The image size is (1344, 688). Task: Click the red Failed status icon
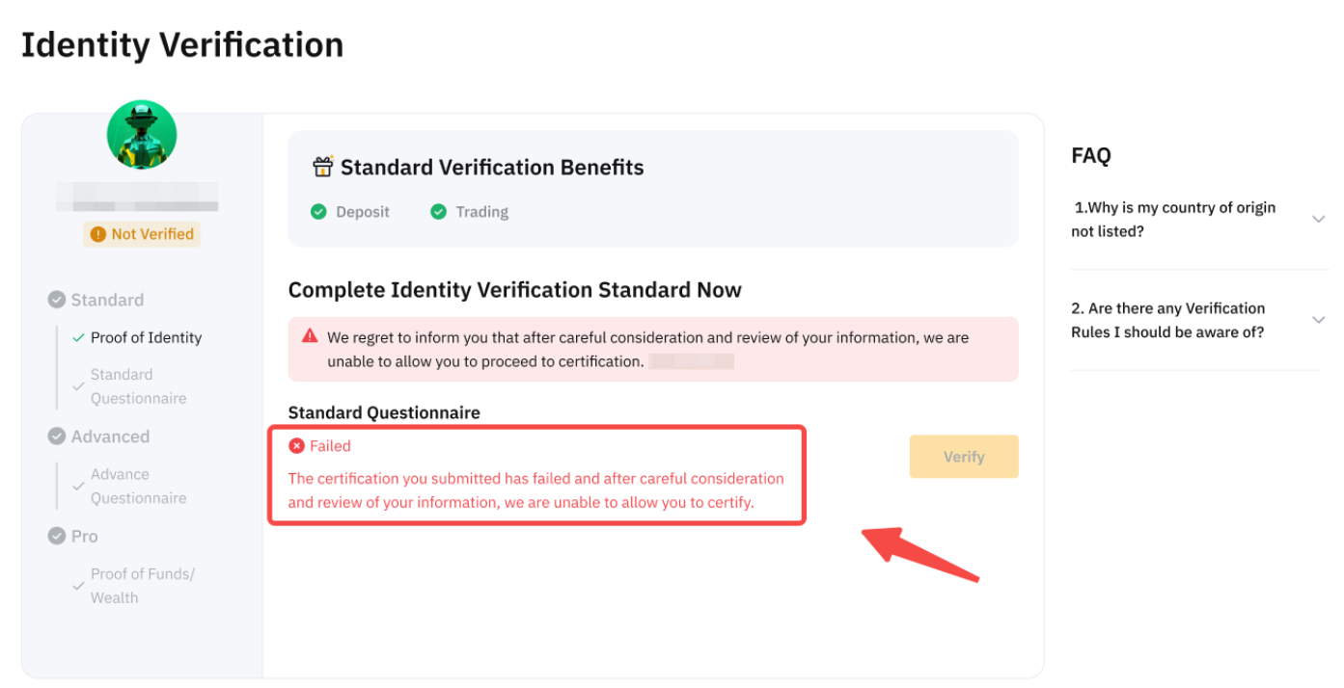pos(297,446)
